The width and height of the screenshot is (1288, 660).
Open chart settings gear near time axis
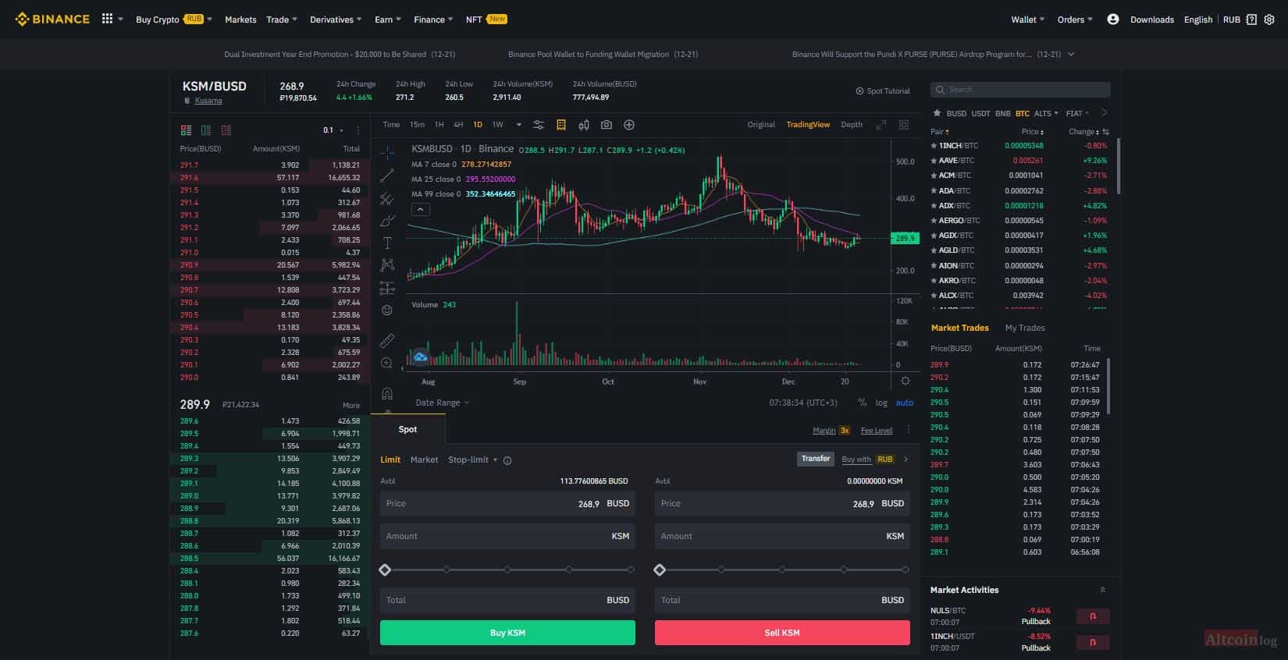click(x=906, y=381)
